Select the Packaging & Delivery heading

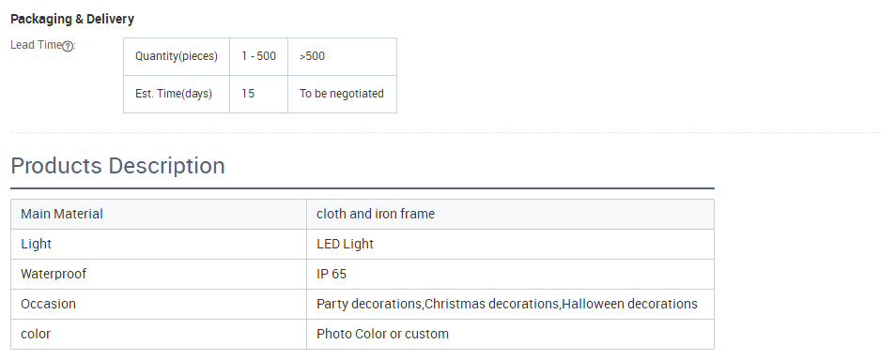pyautogui.click(x=72, y=20)
